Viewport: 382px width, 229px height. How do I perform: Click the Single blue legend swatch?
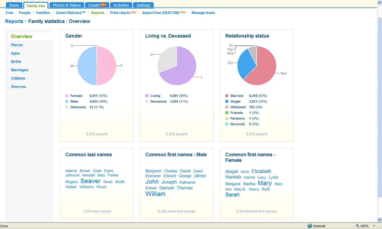click(227, 102)
